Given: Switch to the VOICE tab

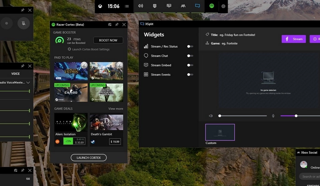Looking at the screenshot, I should [16, 74].
